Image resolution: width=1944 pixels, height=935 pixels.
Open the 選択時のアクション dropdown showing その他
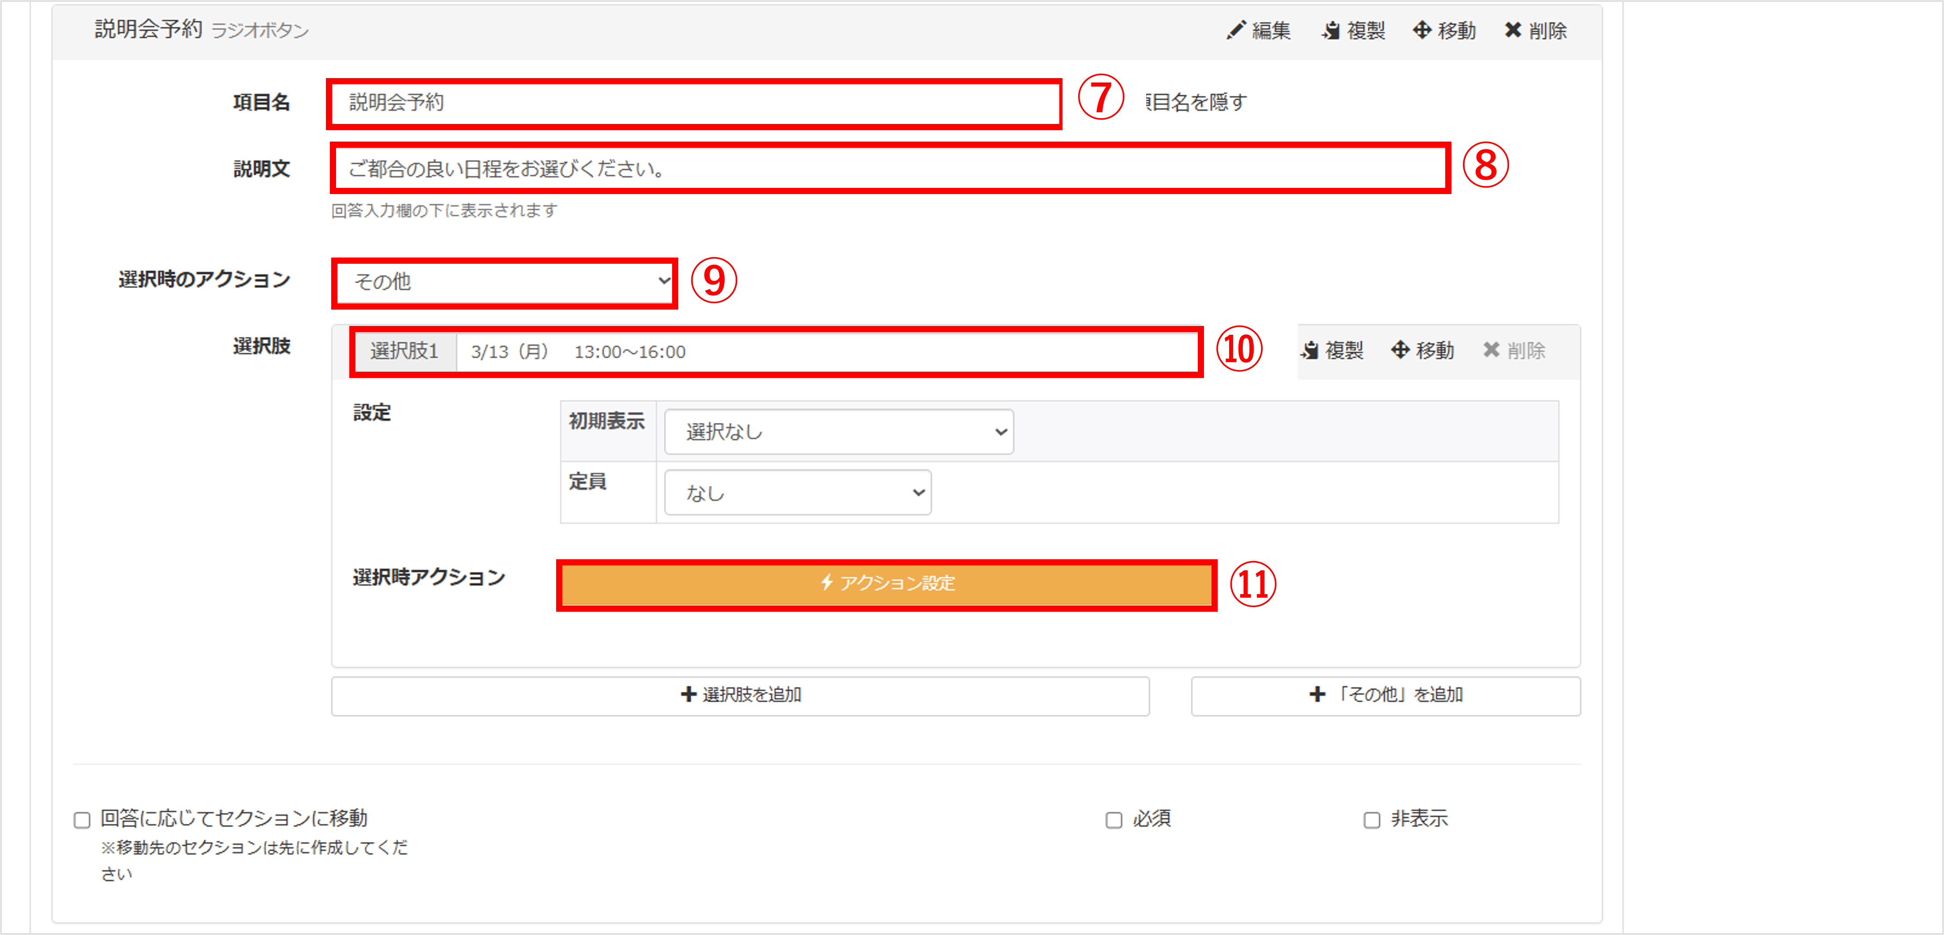click(505, 281)
